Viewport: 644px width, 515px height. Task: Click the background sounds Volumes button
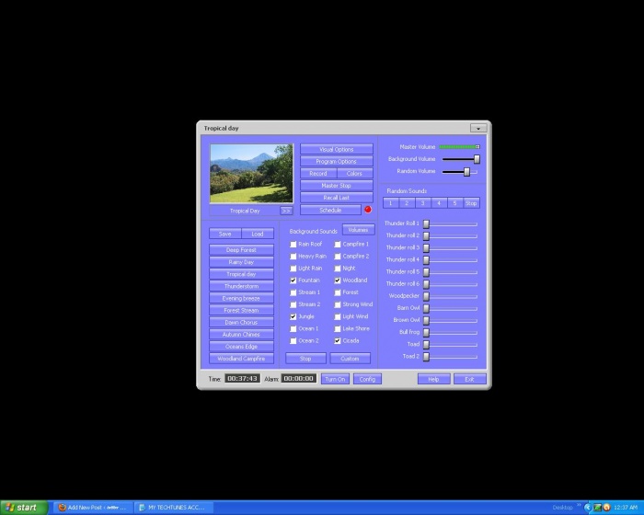tap(359, 230)
